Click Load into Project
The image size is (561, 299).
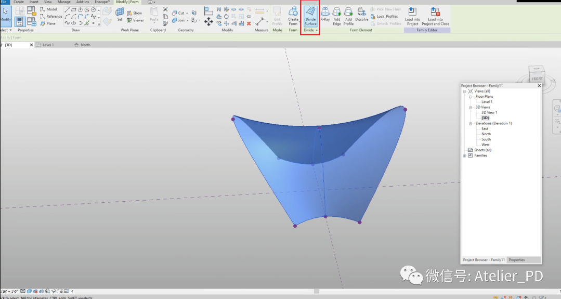(x=412, y=17)
